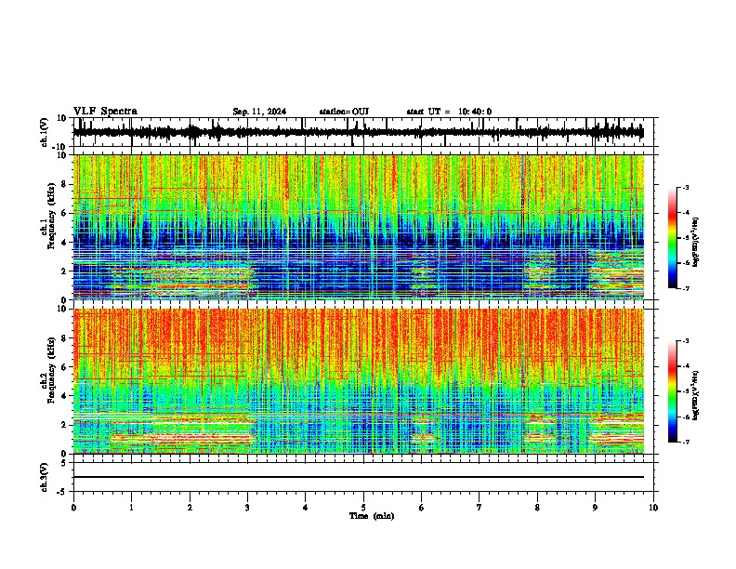Select the "Time (min)" x-axis label
736x569 pixels.
(x=372, y=516)
